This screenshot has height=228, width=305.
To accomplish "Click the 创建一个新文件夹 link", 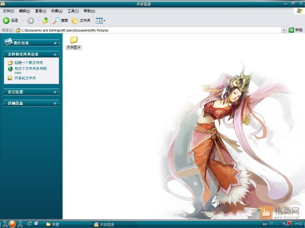I will 29,63.
